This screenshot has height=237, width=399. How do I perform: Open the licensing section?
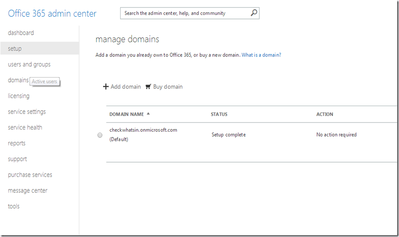[18, 96]
